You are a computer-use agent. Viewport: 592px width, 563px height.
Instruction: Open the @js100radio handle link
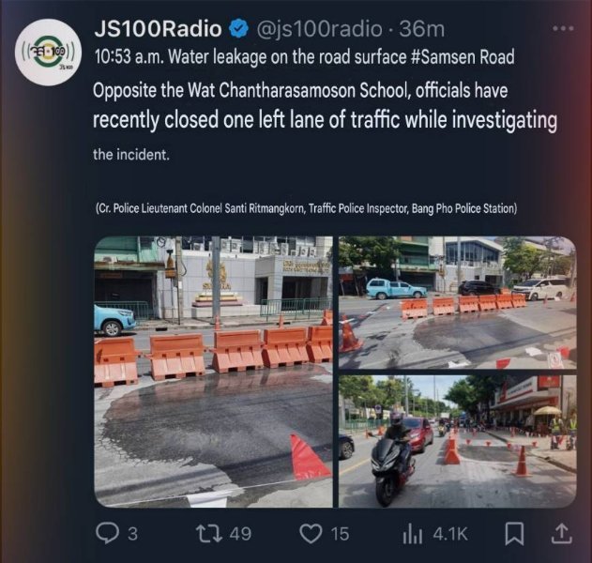[x=319, y=29]
